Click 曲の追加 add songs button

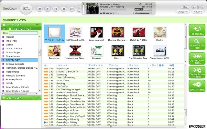[197, 30]
